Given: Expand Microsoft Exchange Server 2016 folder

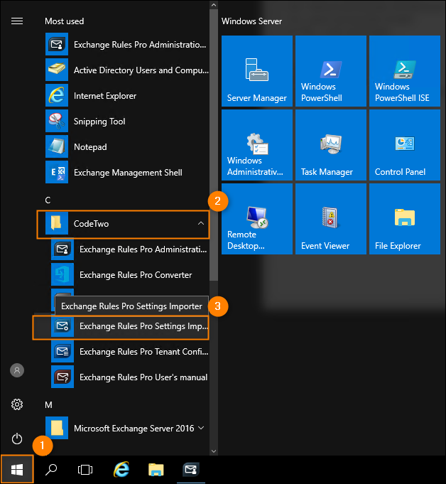Looking at the screenshot, I should point(126,429).
